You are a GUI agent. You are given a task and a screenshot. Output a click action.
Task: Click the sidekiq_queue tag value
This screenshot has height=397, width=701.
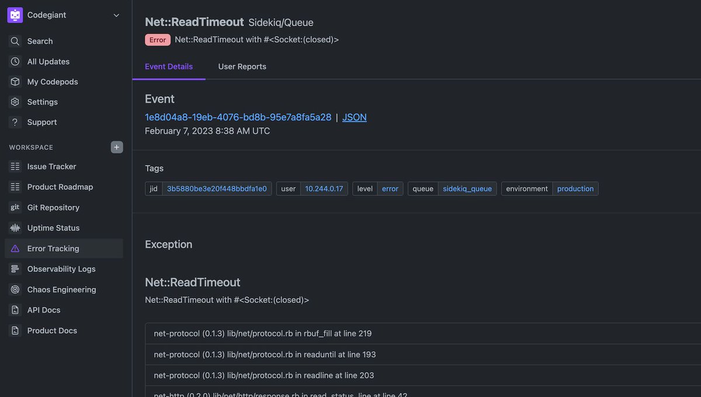467,188
